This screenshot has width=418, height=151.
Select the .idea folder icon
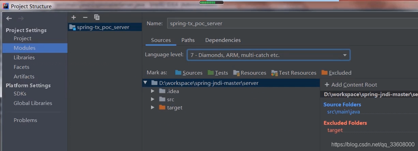click(x=162, y=91)
